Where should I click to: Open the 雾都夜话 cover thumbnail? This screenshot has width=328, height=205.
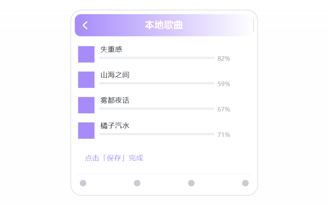(86, 105)
